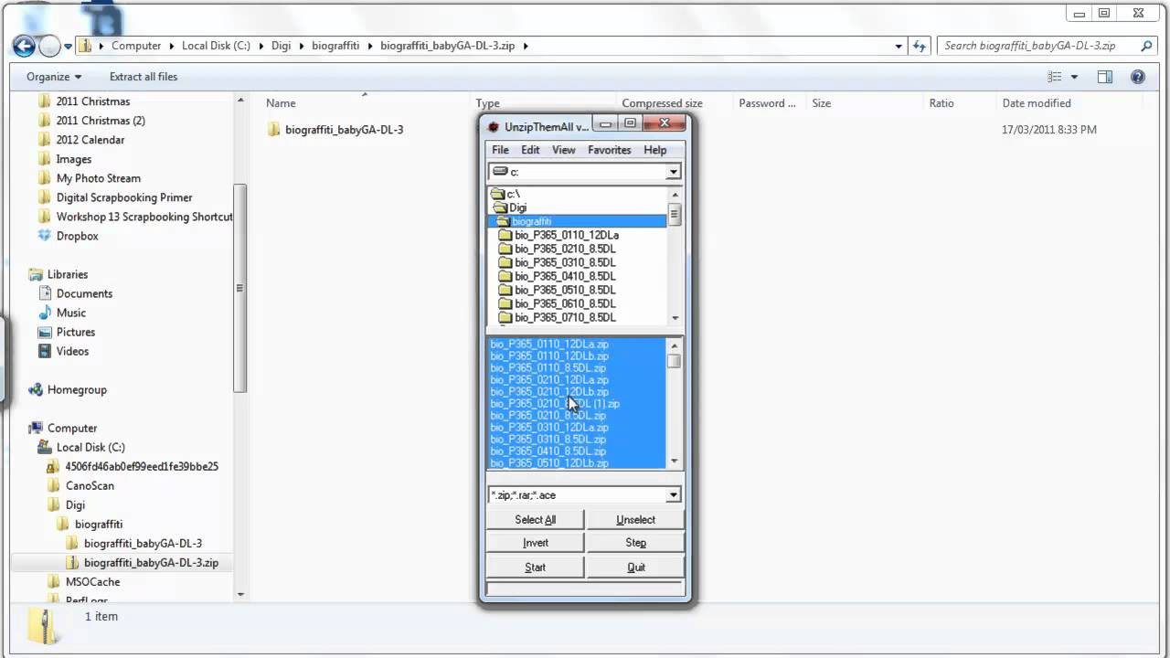Screen dimensions: 1170x658
Task: Click Local Disk (C:) in breadcrumb
Action: [x=216, y=46]
